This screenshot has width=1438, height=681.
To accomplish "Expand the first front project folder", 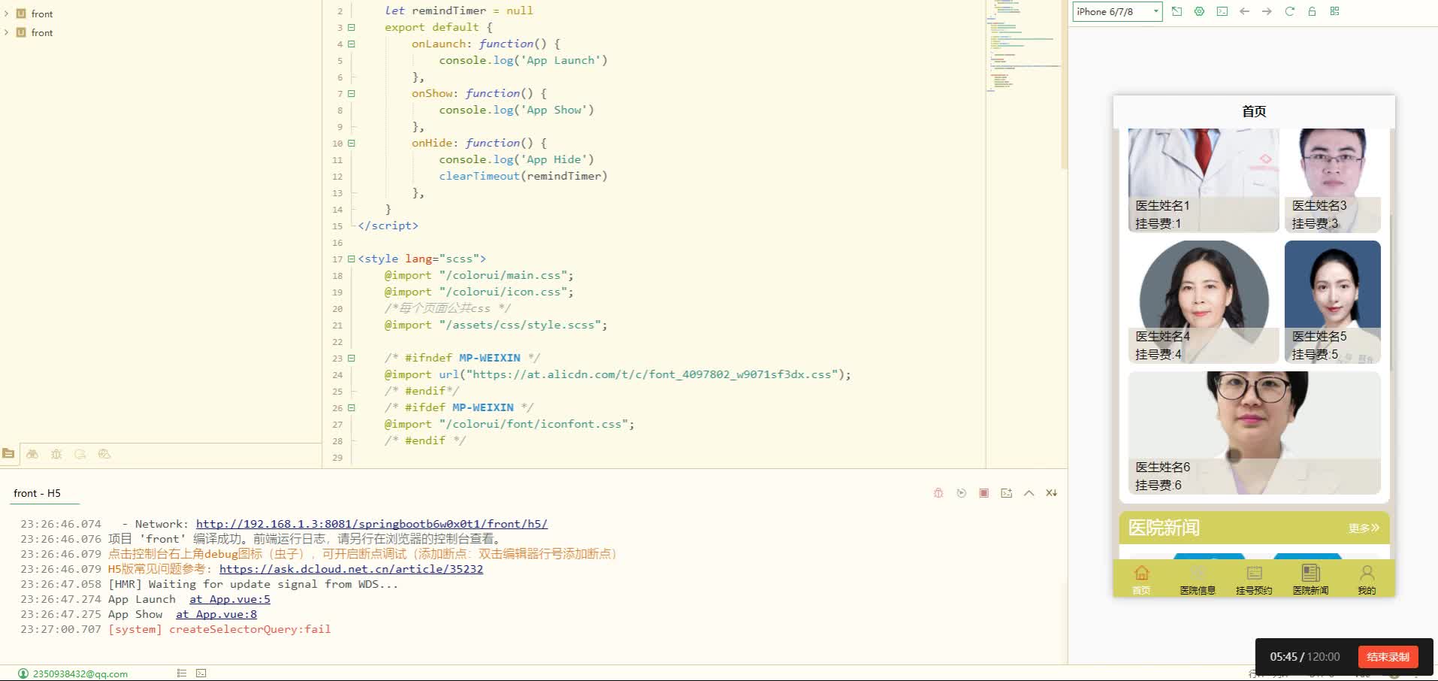I will pyautogui.click(x=7, y=14).
